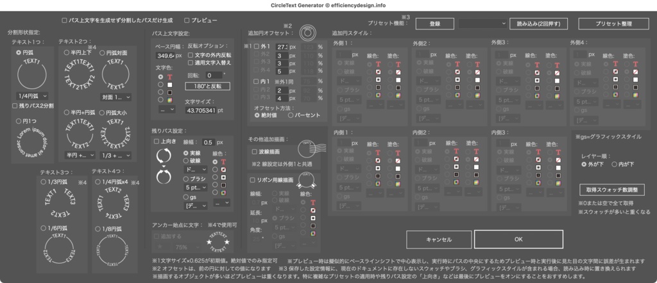657x283 pixels.
Task: Choose the white square icon under 文字色
Action: point(169,85)
